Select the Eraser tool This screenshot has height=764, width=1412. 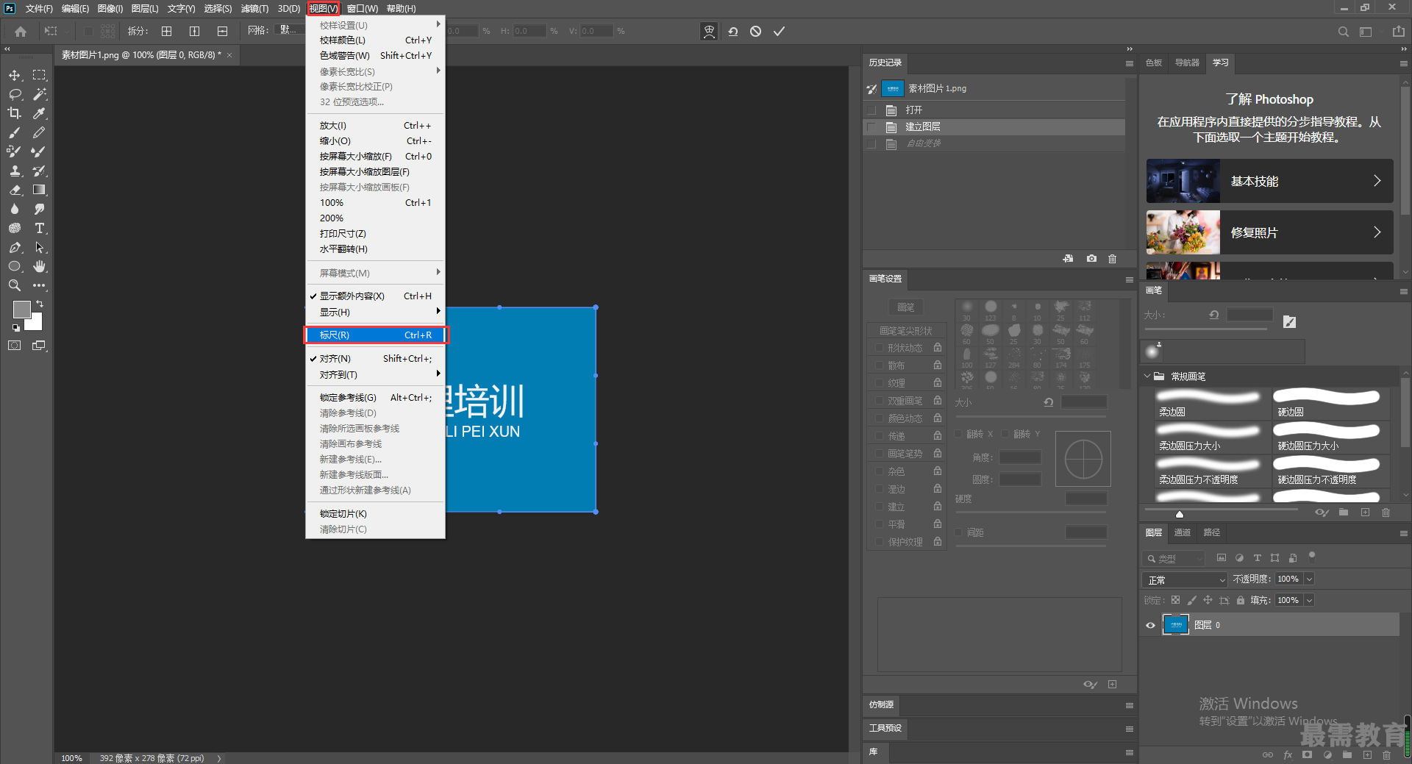point(15,190)
